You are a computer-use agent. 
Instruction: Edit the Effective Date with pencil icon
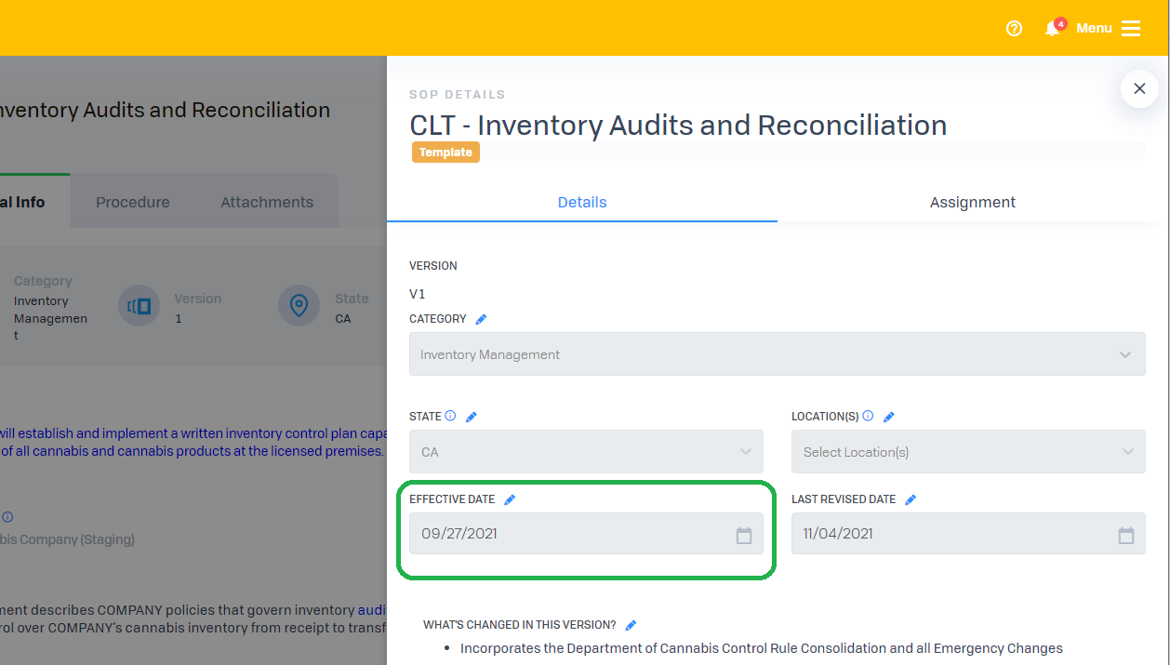[510, 499]
